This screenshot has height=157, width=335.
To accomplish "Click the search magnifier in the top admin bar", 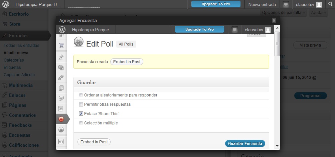I will coord(330,5).
